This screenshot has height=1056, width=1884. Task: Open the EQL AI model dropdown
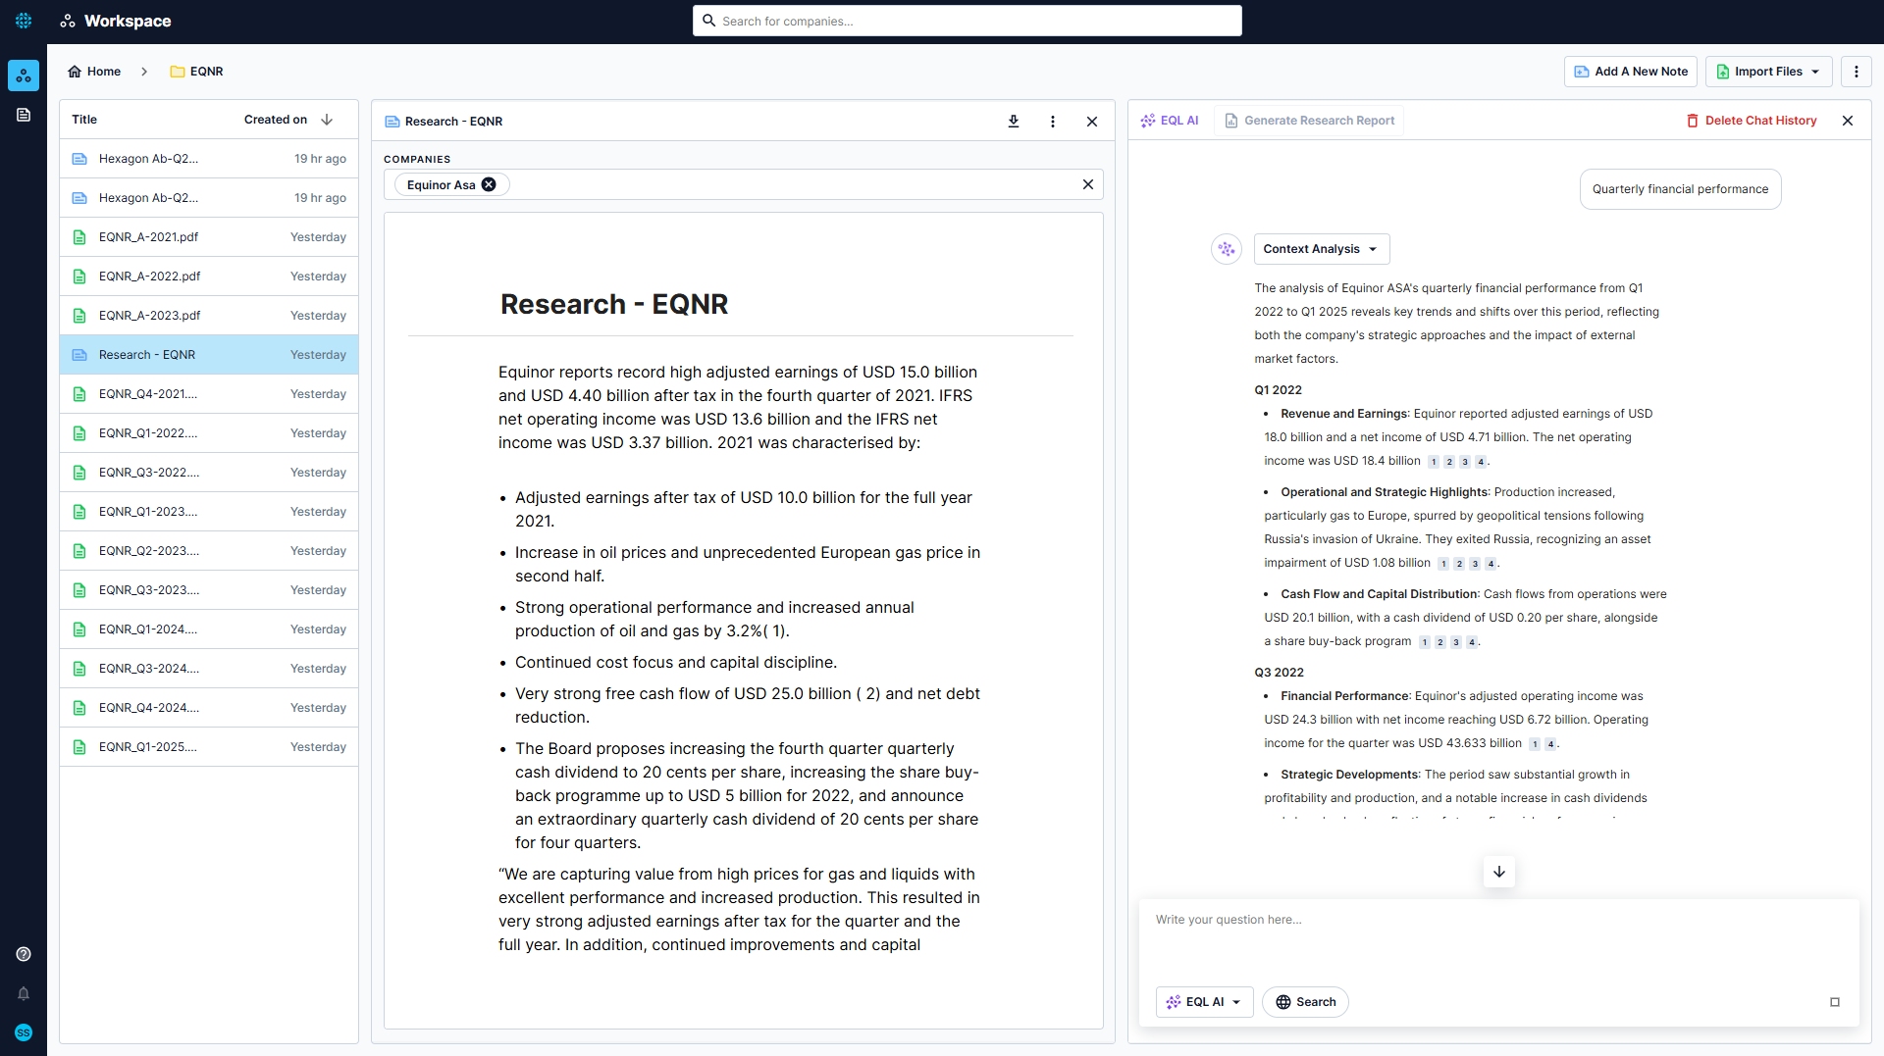click(x=1204, y=1002)
